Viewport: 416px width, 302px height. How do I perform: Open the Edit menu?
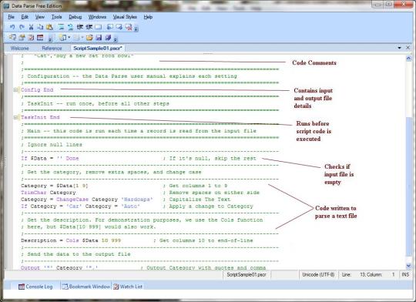coord(25,17)
